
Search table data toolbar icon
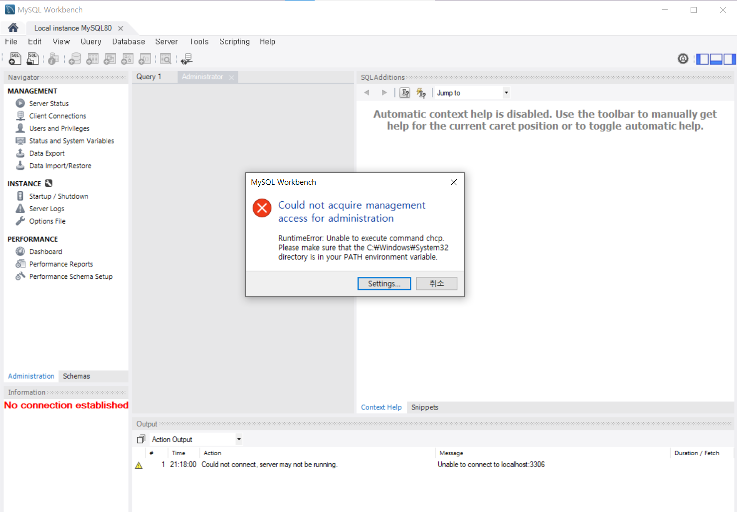pos(166,59)
